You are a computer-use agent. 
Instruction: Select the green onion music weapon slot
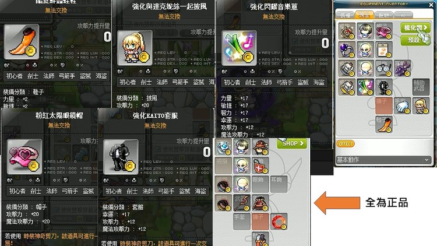click(365, 87)
